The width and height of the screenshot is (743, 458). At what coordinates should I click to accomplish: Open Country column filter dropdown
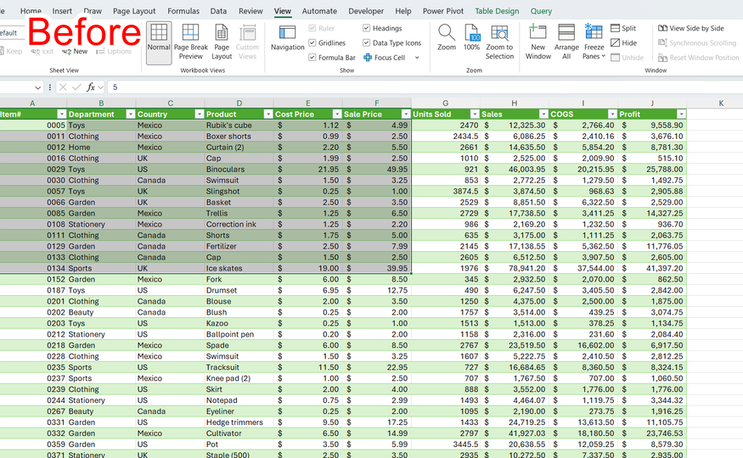tap(200, 114)
